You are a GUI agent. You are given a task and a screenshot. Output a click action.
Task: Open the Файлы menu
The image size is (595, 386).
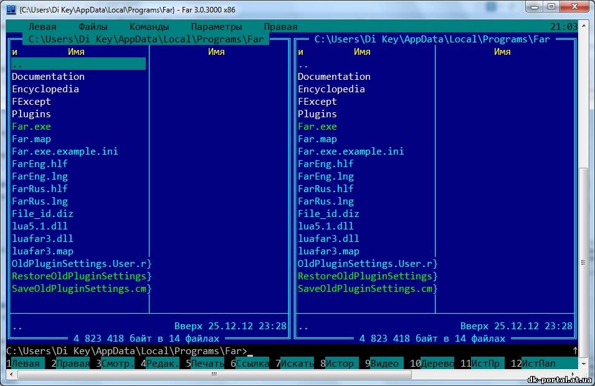93,27
